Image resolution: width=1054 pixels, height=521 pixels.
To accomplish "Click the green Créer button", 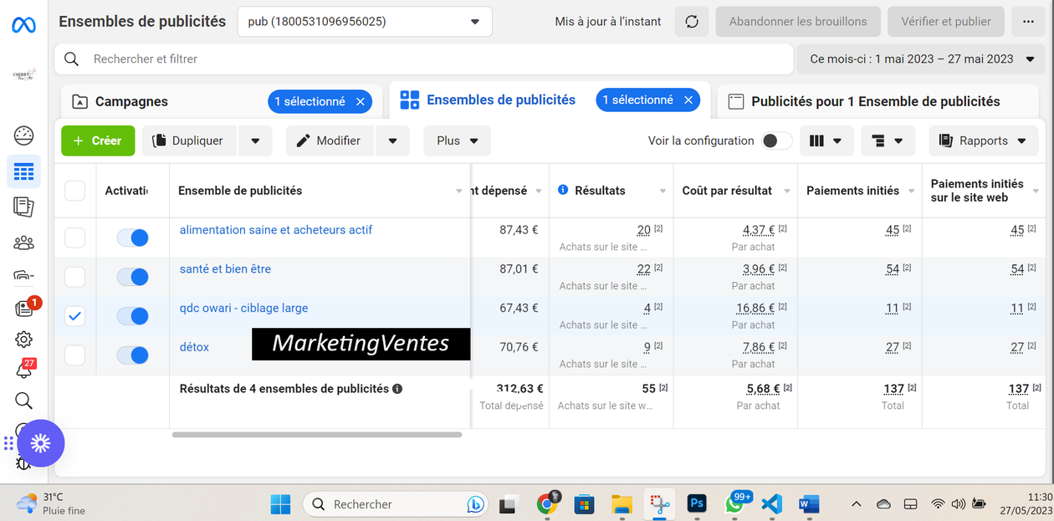I will pyautogui.click(x=97, y=140).
